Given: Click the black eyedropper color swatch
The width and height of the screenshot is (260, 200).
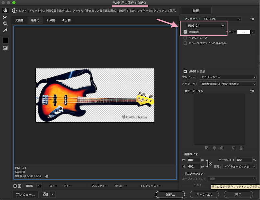Looking at the screenshot, I should 5,40.
